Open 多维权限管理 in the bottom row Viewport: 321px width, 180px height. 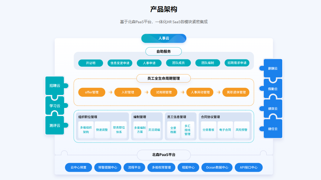161,167
